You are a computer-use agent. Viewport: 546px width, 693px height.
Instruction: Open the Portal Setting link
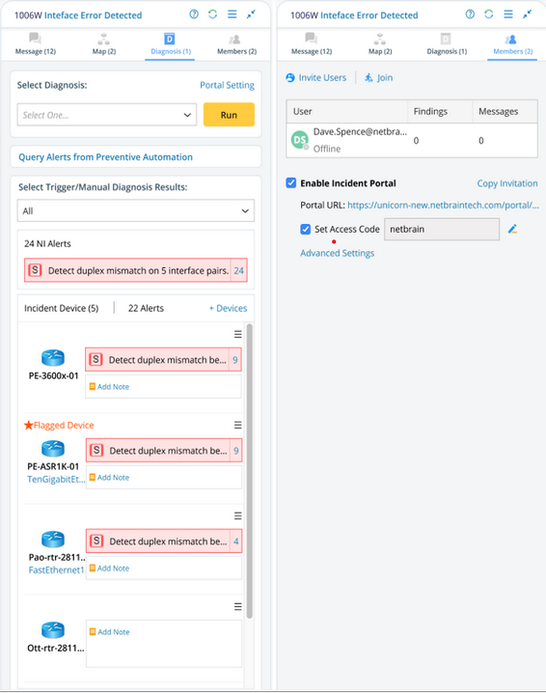[227, 85]
